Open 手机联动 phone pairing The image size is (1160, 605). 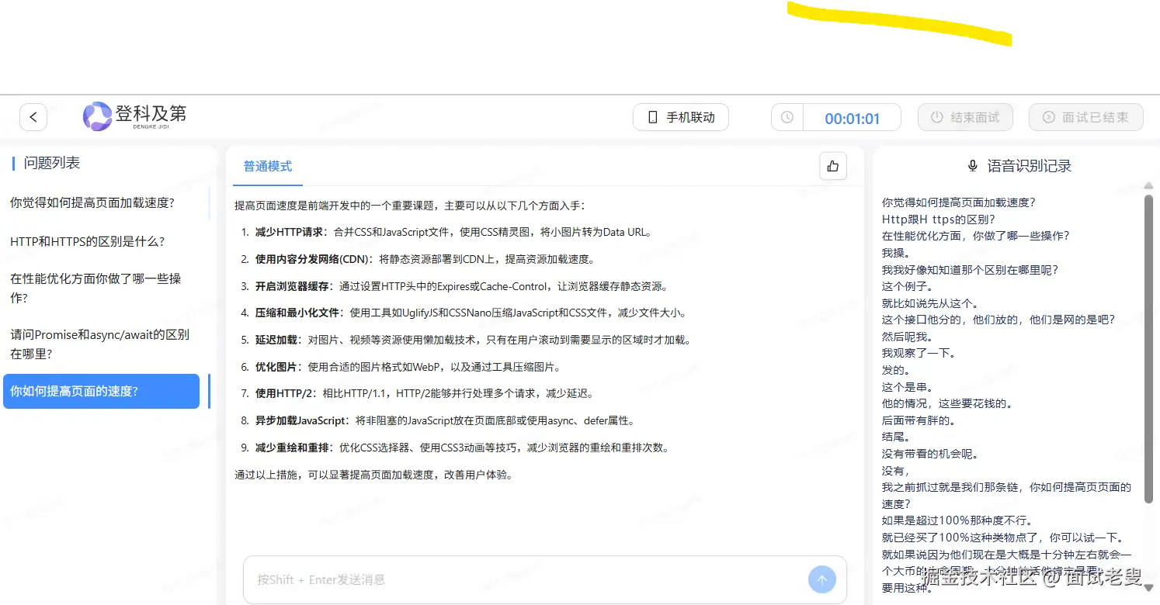(680, 116)
